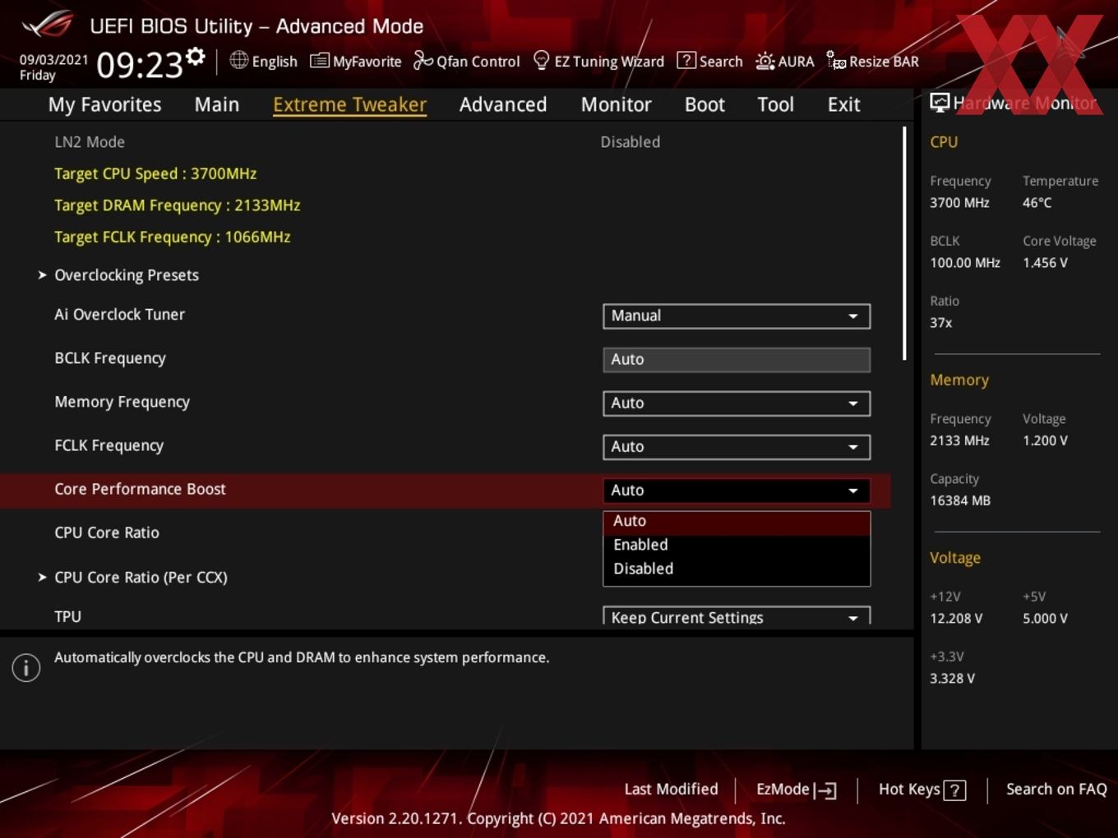Click the 09:23 clock display
The width and height of the screenshot is (1118, 838).
(x=139, y=64)
